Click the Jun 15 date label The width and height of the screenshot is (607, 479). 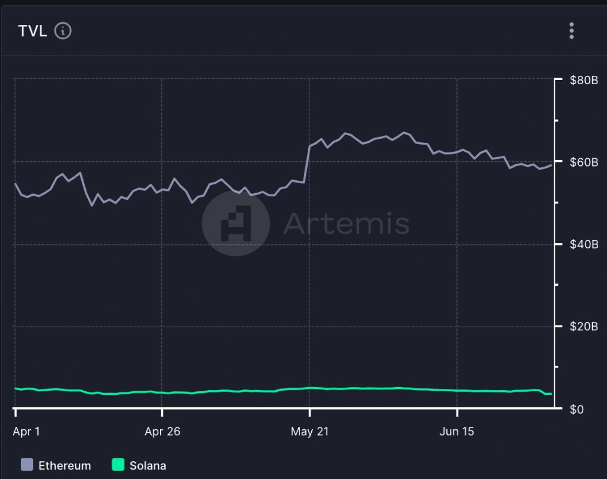coord(457,432)
